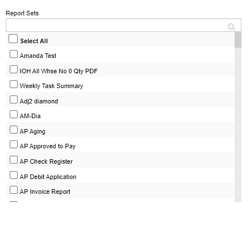The width and height of the screenshot is (250, 233).
Task: Toggle the Adj2 diamond checkbox
Action: coord(14,99)
